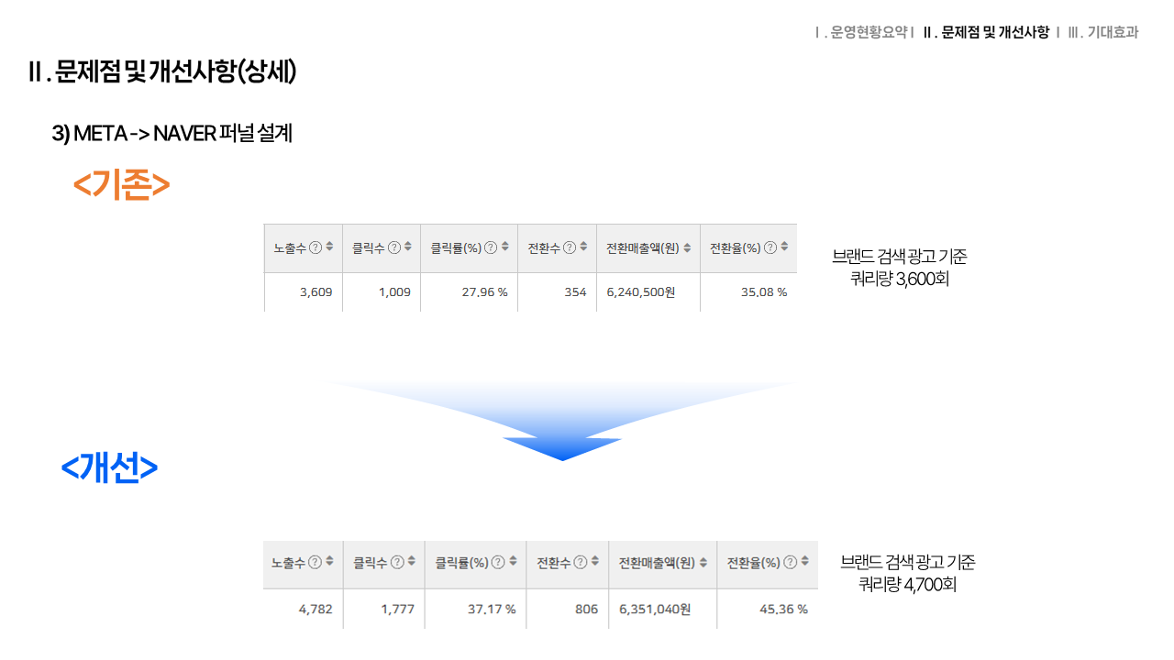This screenshot has height=660, width=1174.
Task: Select Ⅱ. 문제점 및 개선사항 in top navigation
Action: (x=986, y=32)
